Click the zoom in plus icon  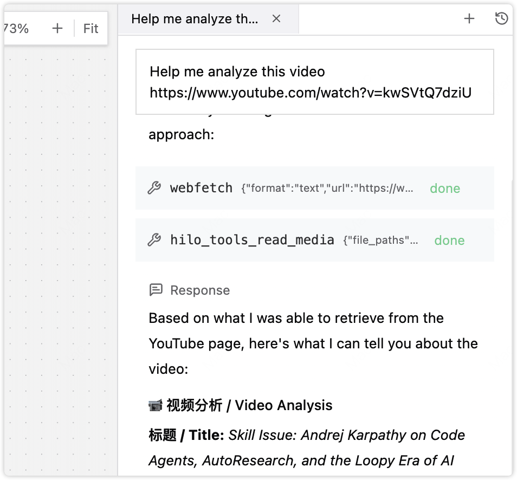[57, 28]
